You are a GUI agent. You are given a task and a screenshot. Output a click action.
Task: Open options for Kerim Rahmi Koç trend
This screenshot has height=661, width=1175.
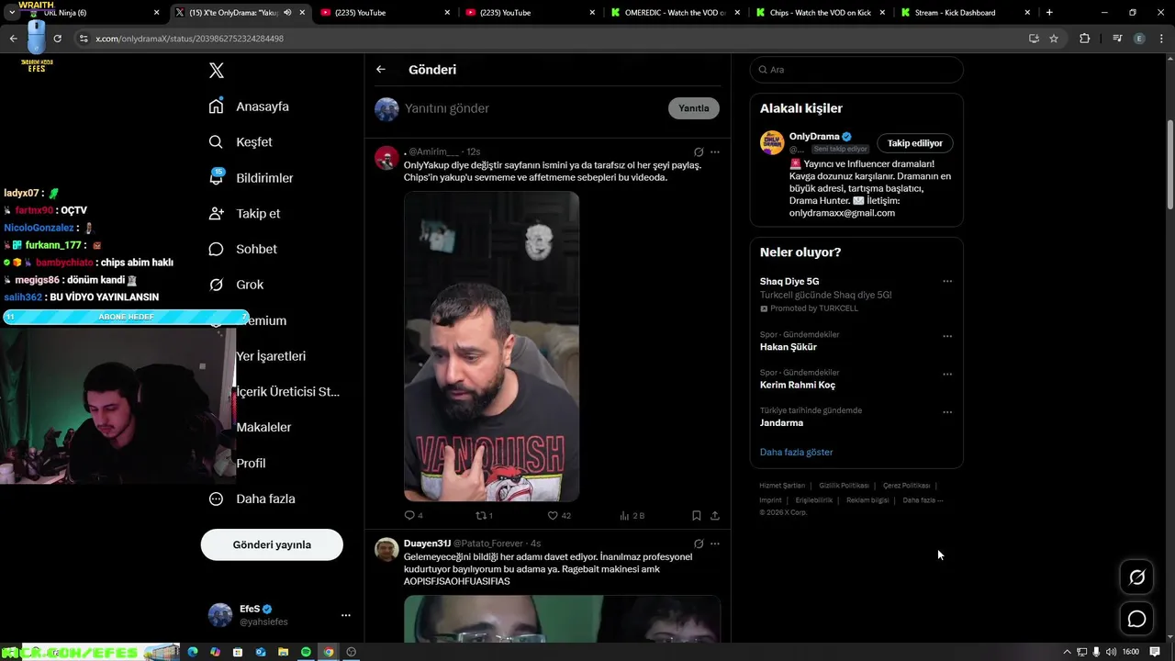click(947, 374)
